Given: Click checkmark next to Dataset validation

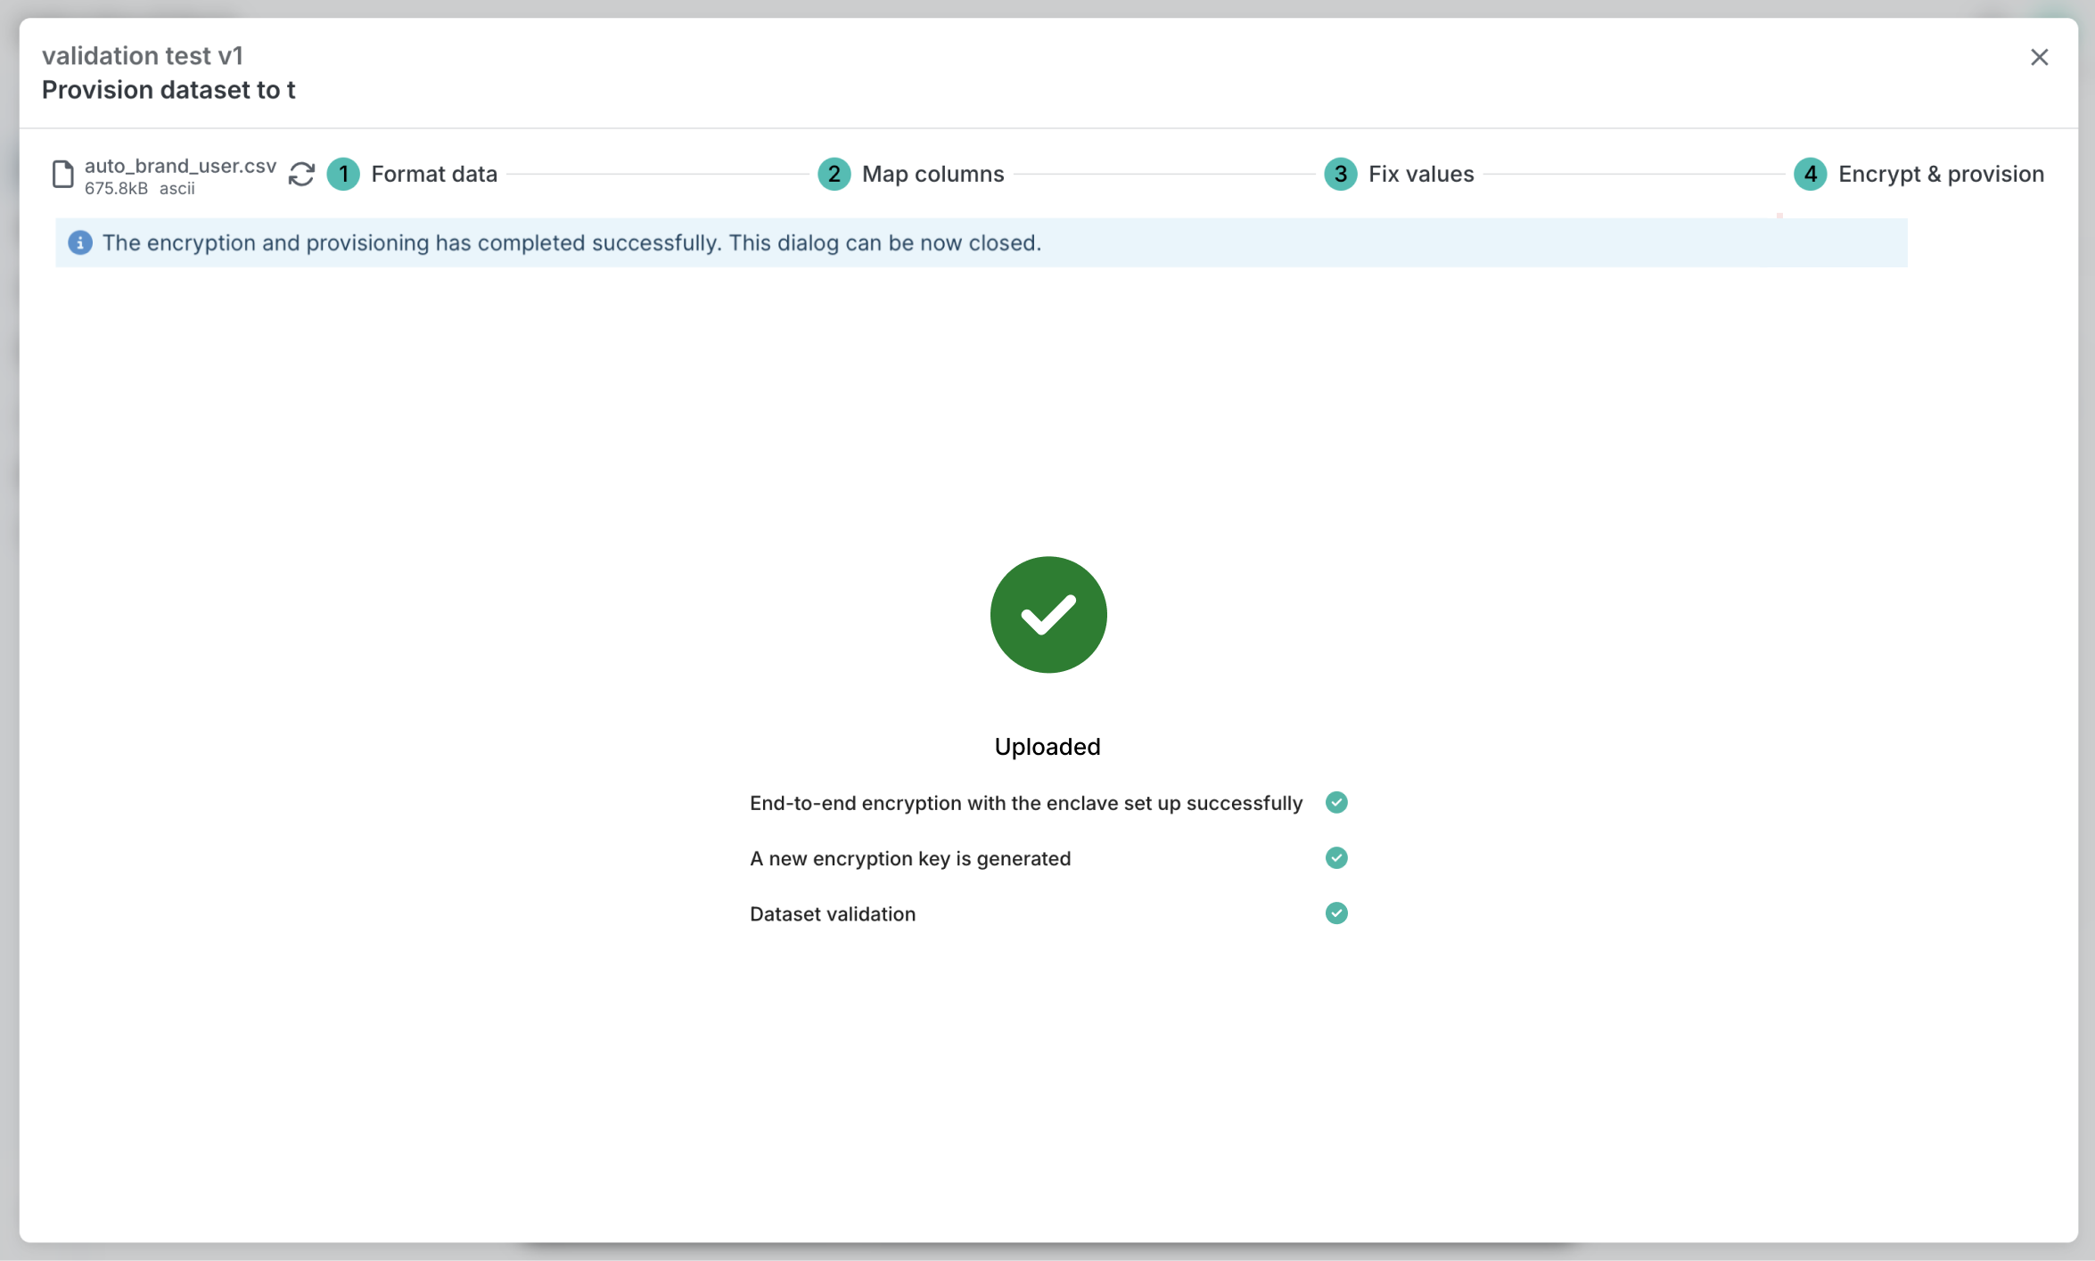Looking at the screenshot, I should tap(1335, 913).
